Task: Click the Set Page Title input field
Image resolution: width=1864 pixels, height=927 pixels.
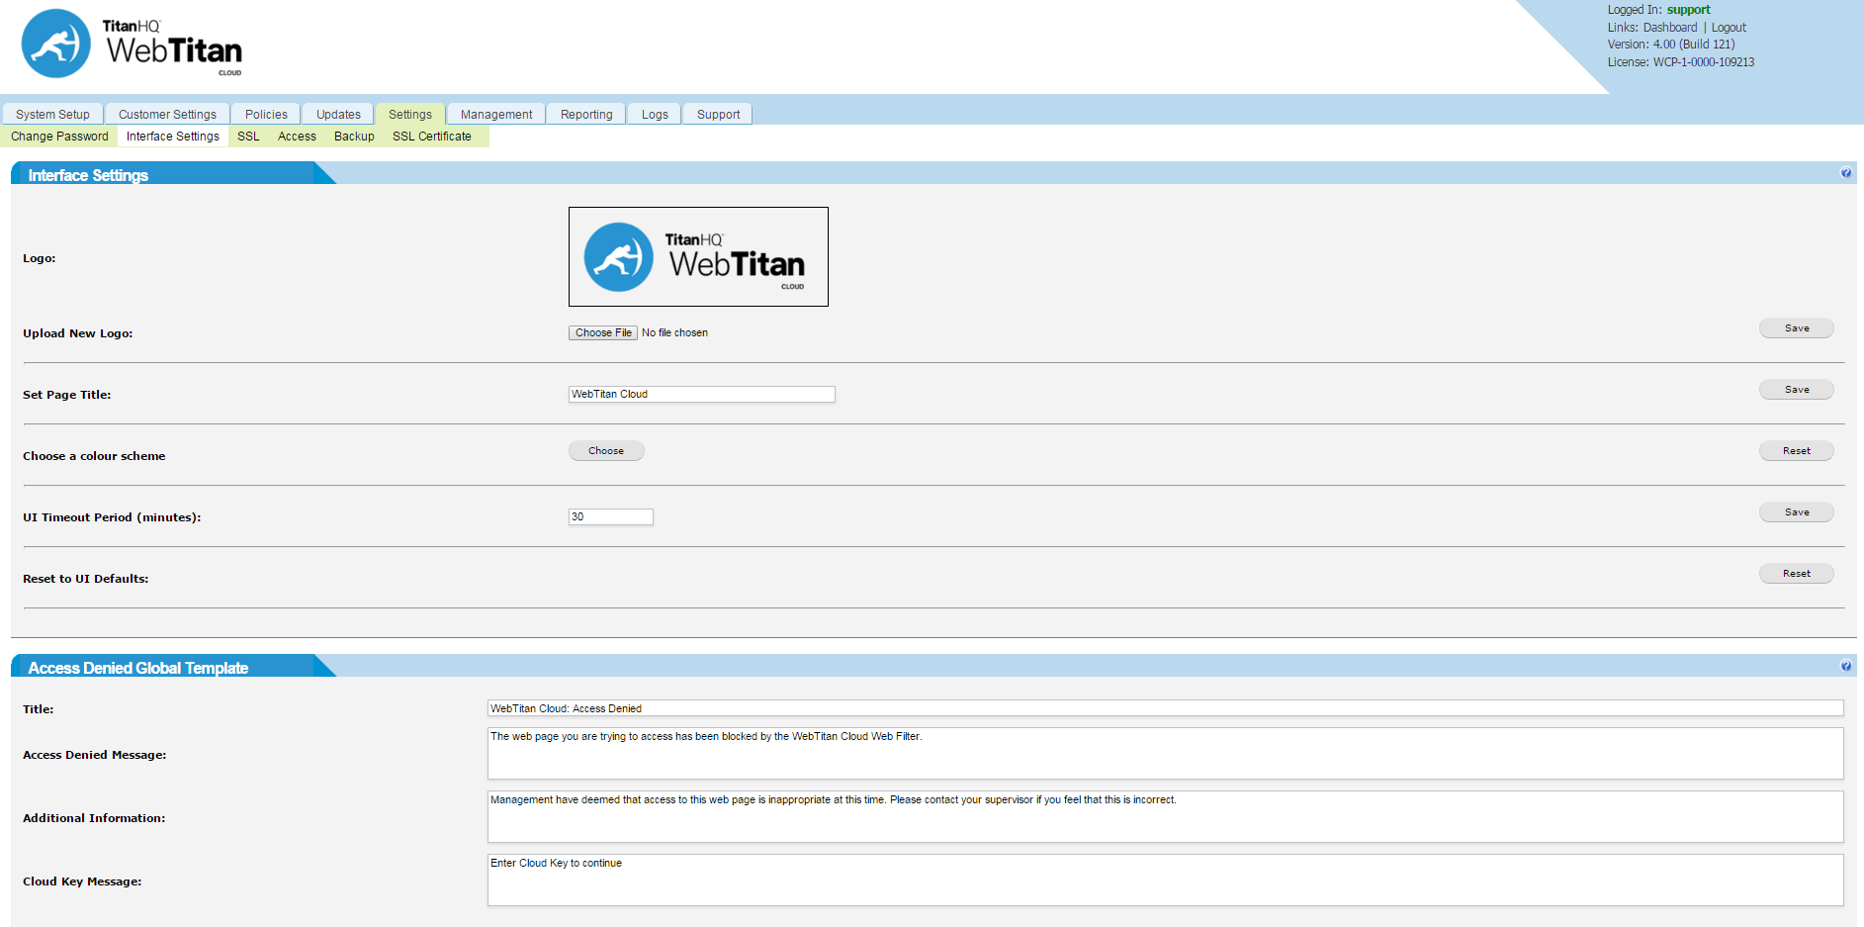Action: 702,394
